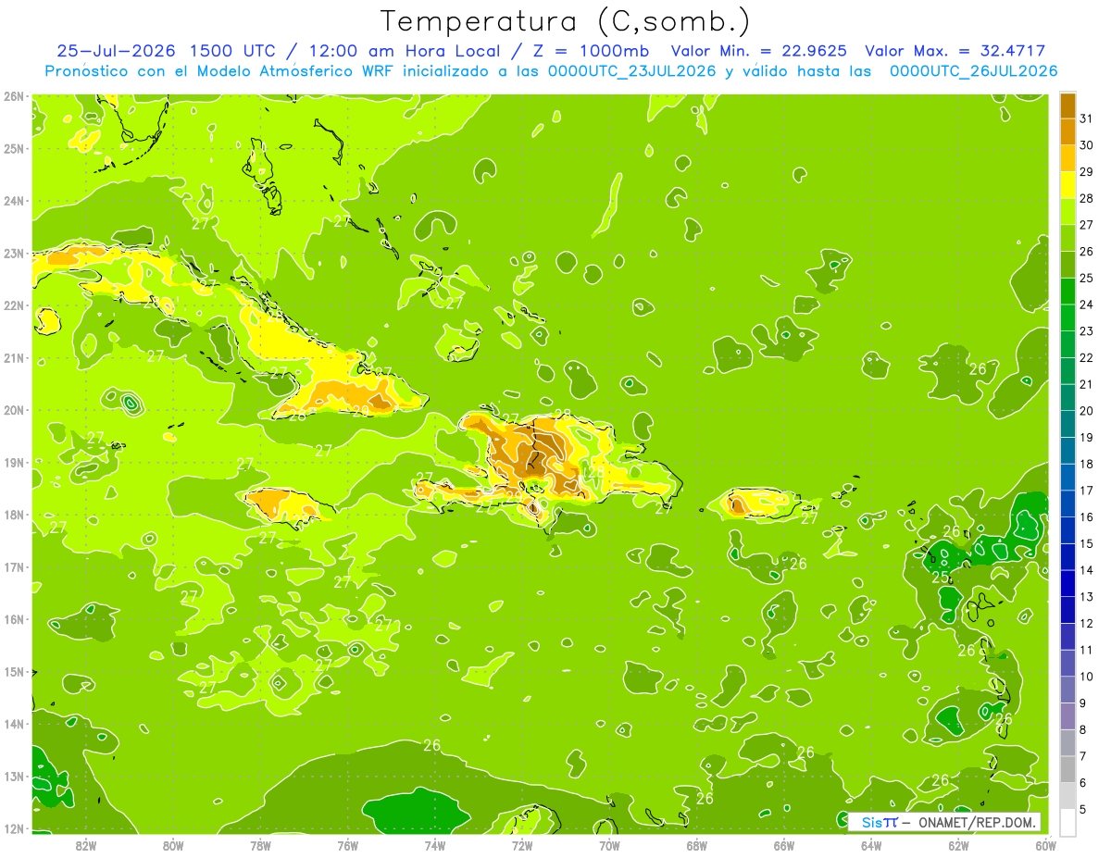Click the legend swatch between 29 and 30

(1067, 158)
